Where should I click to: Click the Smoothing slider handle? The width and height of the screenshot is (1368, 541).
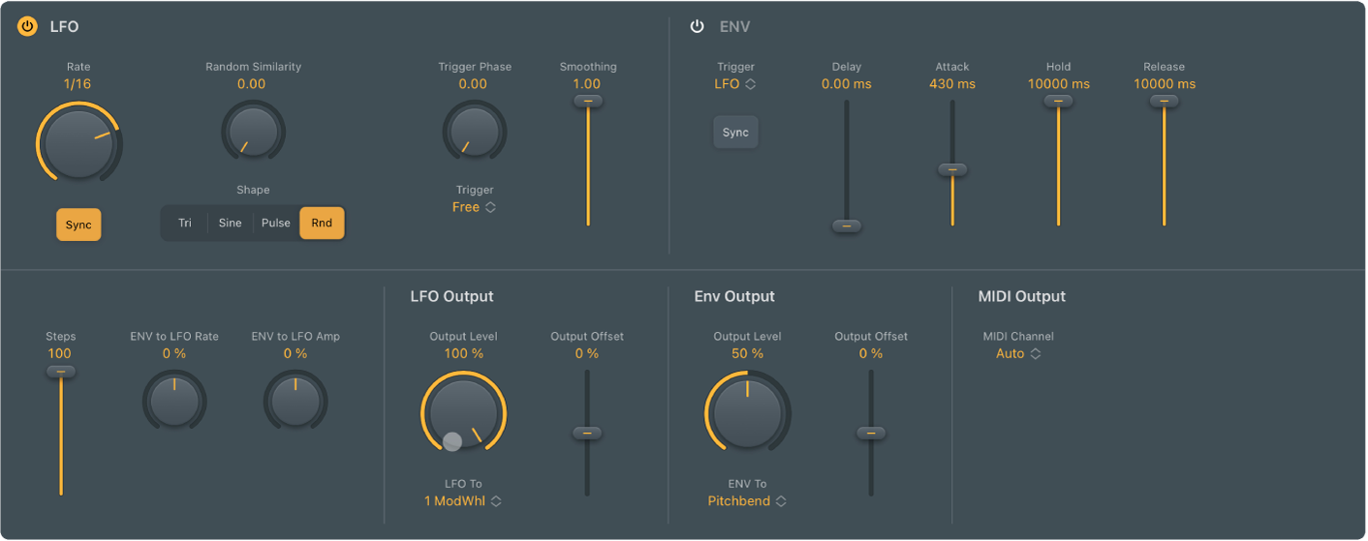click(x=587, y=101)
